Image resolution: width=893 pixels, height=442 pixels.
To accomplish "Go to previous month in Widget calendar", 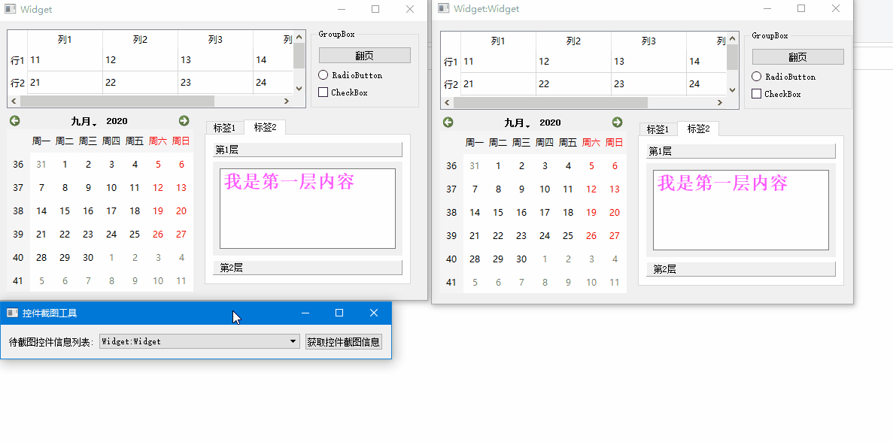I will [x=15, y=120].
